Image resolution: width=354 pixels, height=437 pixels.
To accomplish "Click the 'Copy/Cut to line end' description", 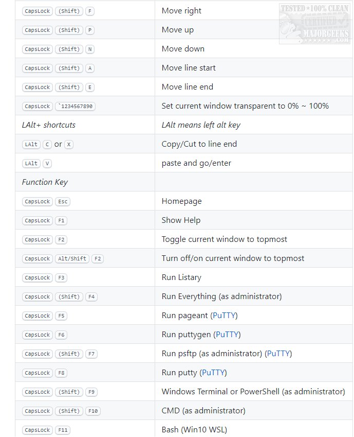I will point(199,144).
